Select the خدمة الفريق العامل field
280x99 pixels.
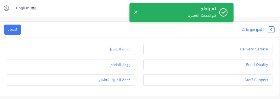pyautogui.click(x=71, y=80)
